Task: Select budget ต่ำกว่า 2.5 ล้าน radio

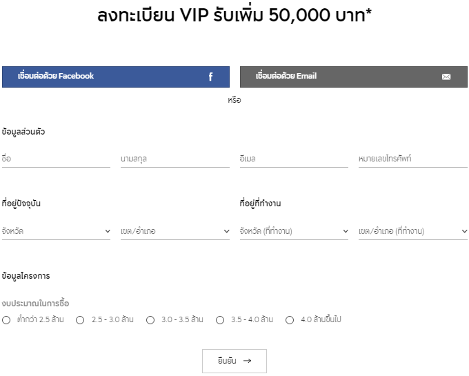Action: (x=6, y=320)
